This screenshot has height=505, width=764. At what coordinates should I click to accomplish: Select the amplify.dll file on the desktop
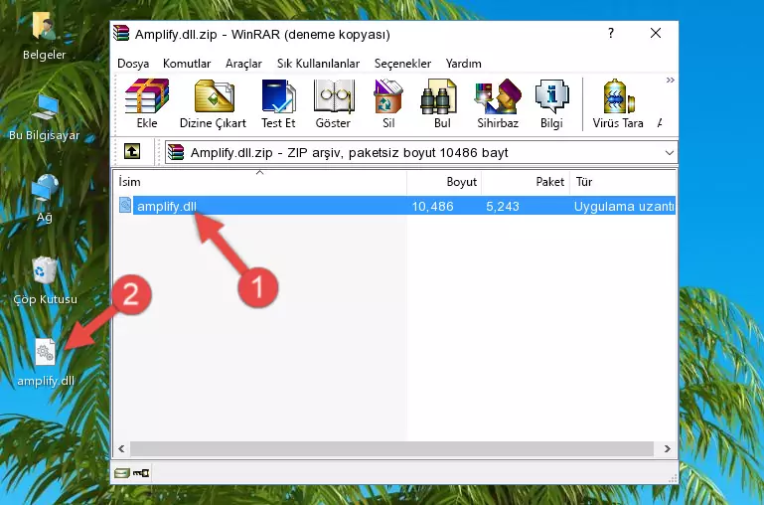46,363
